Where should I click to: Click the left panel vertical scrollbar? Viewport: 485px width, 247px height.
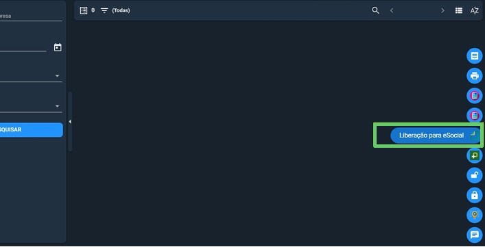(70, 122)
